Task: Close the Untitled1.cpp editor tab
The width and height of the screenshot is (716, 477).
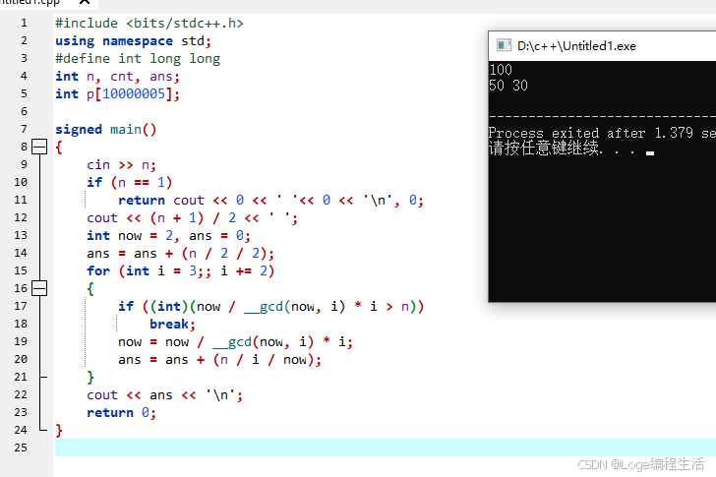Action: [85, 2]
